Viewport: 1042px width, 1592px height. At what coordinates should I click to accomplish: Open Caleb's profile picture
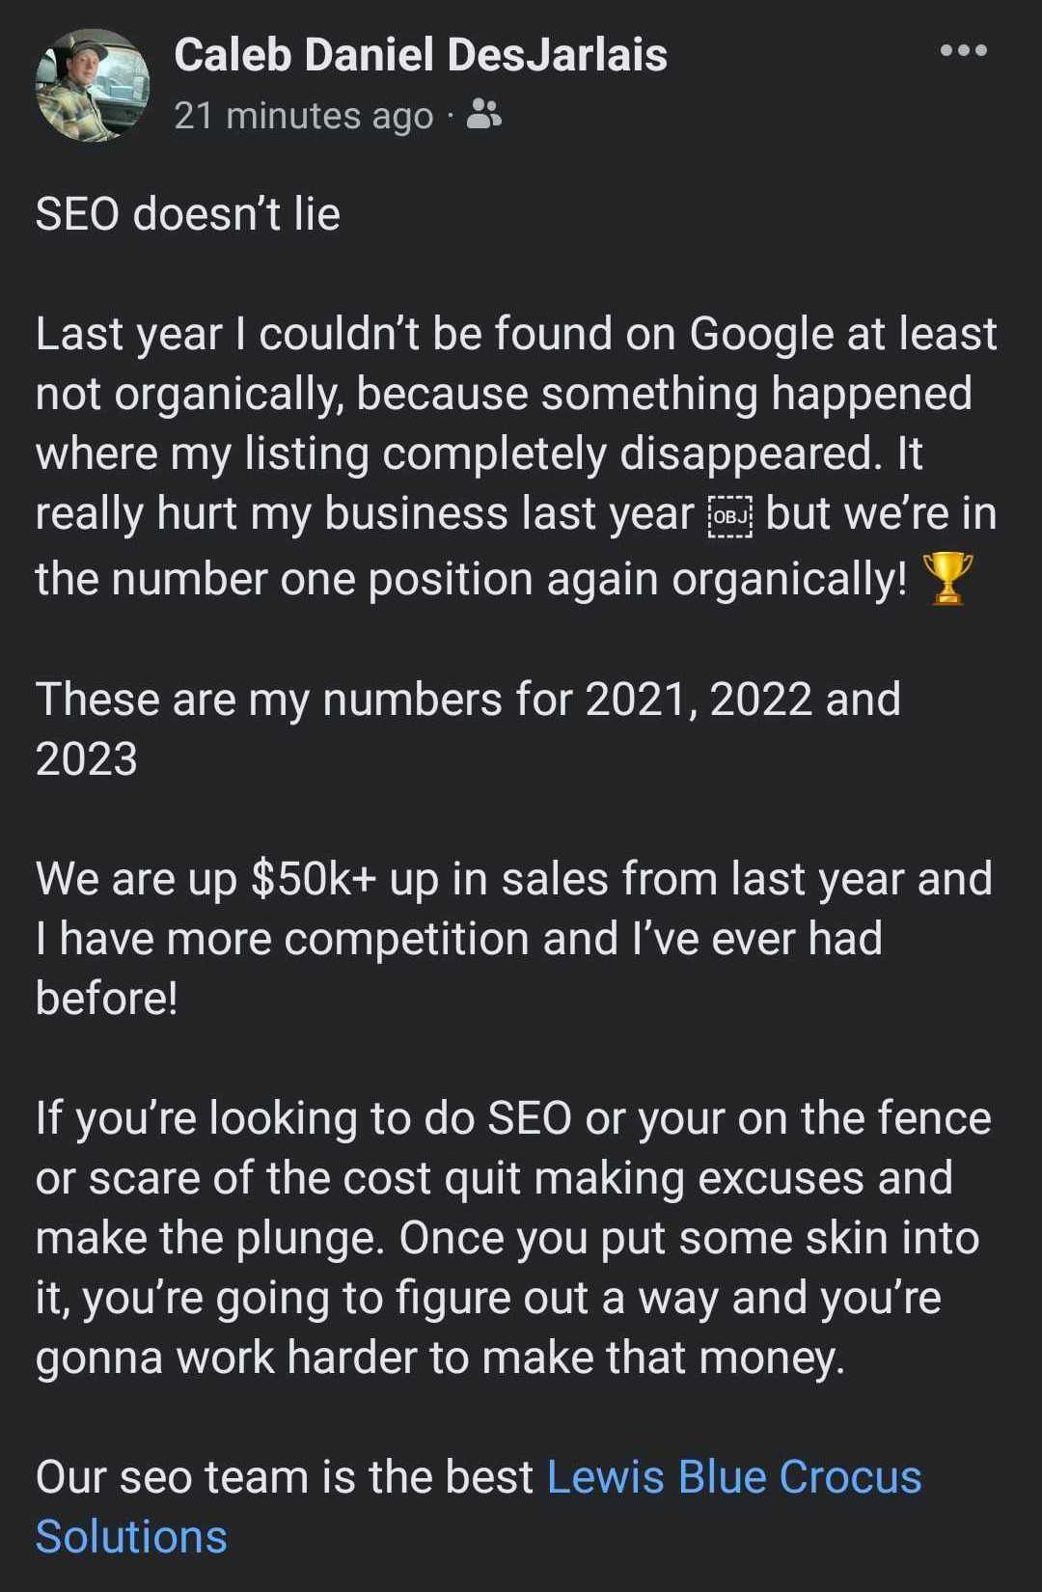(x=93, y=85)
